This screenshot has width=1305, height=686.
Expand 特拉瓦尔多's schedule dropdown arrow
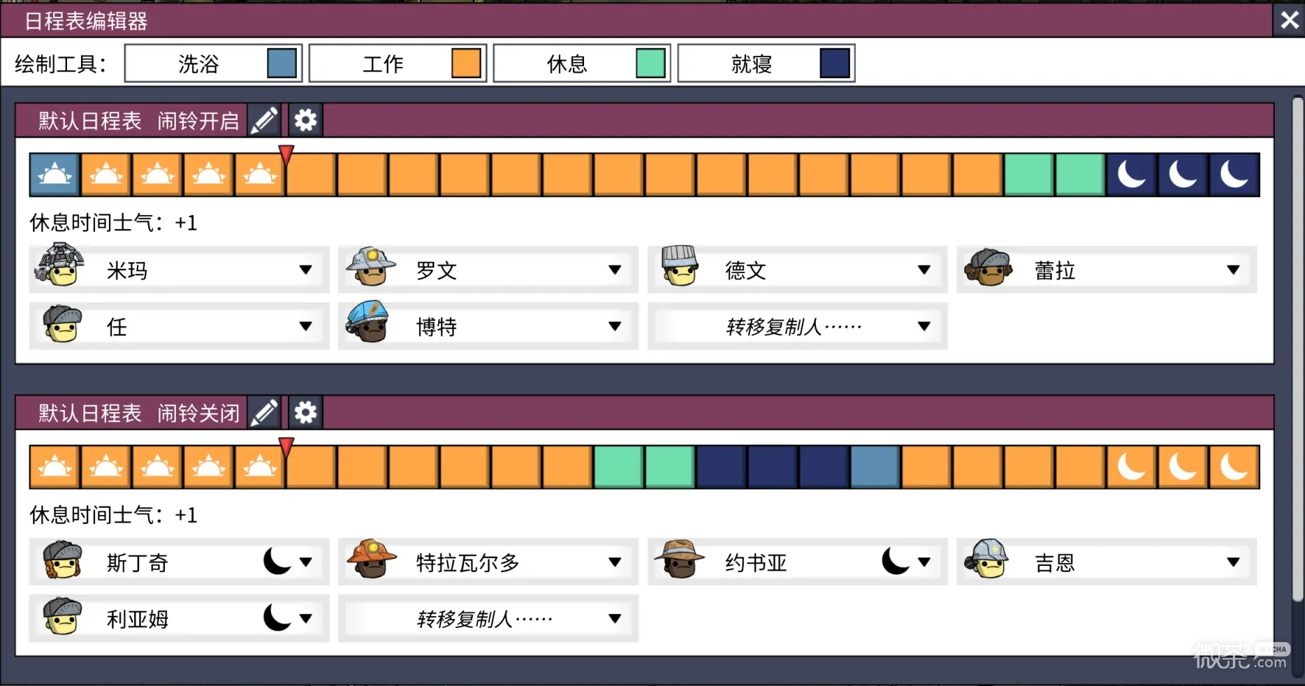point(615,562)
